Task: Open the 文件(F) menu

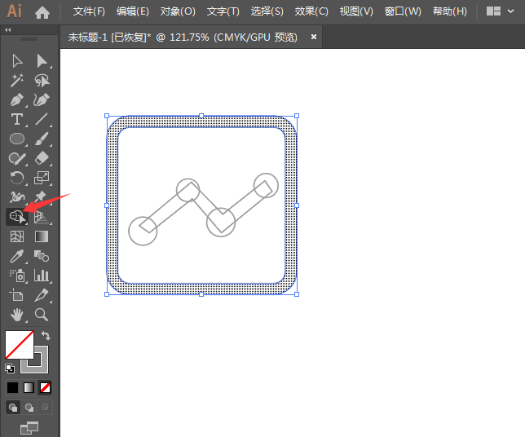Action: tap(89, 11)
